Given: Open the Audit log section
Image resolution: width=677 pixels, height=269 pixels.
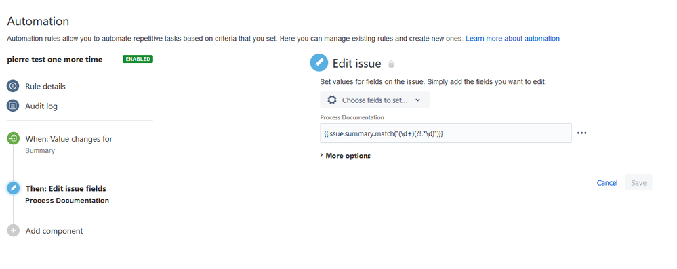Looking at the screenshot, I should (x=41, y=106).
